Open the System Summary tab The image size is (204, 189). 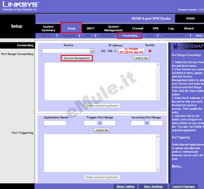(49, 28)
